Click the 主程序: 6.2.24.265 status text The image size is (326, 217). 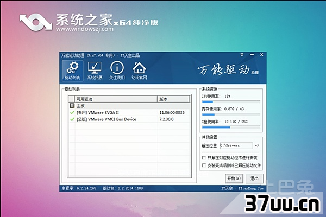pos(79,188)
